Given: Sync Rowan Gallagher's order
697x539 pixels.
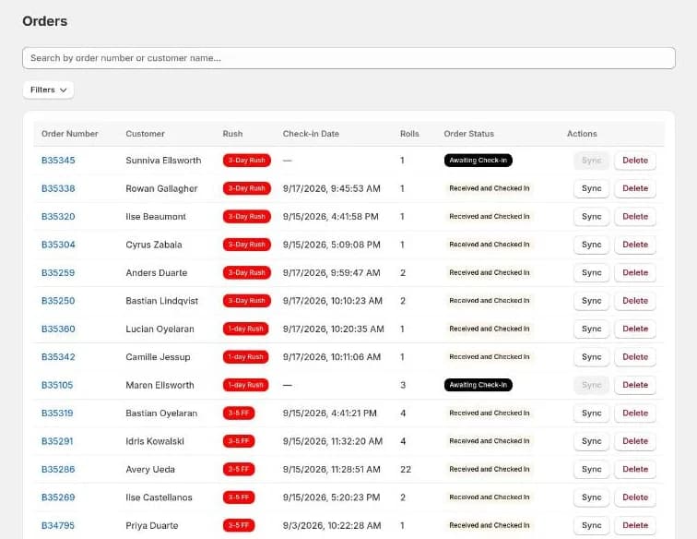Looking at the screenshot, I should point(592,188).
